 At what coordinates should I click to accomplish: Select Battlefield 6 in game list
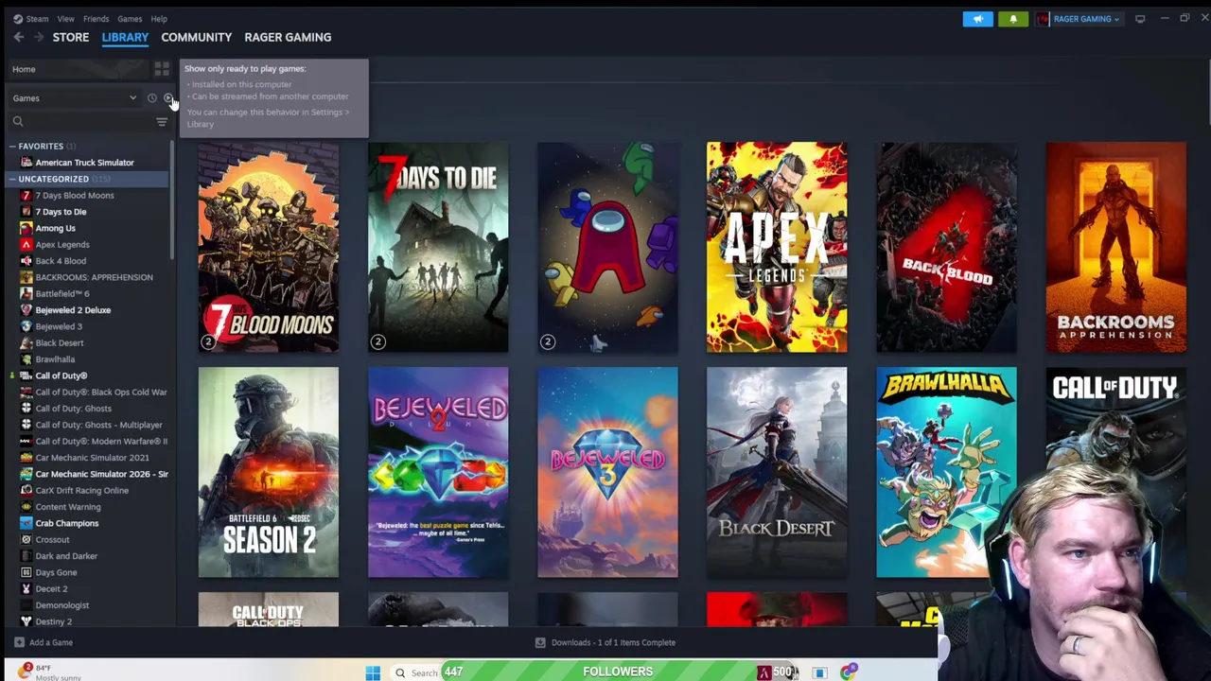tap(61, 294)
